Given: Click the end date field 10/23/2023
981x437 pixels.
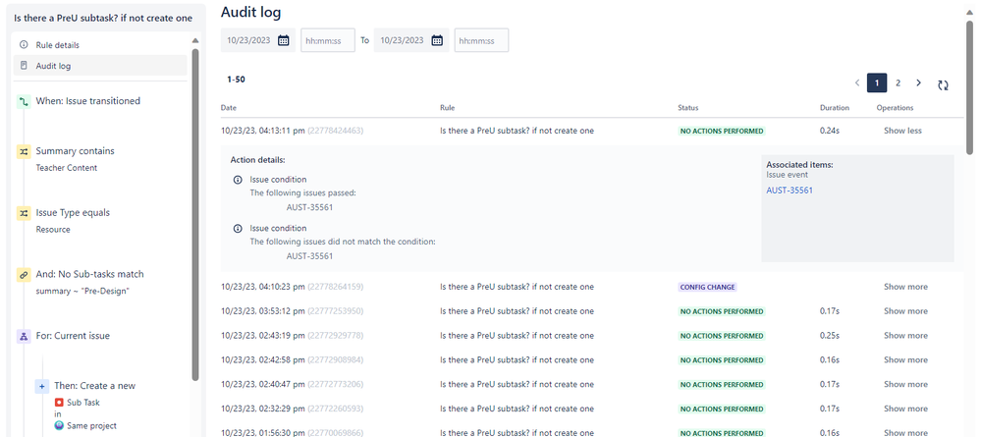Looking at the screenshot, I should coord(411,40).
